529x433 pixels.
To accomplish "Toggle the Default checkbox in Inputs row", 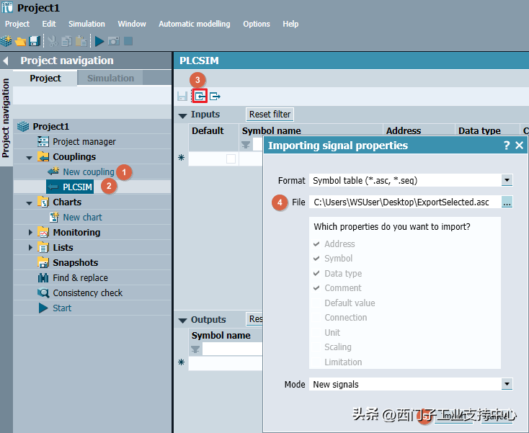I will click(231, 159).
